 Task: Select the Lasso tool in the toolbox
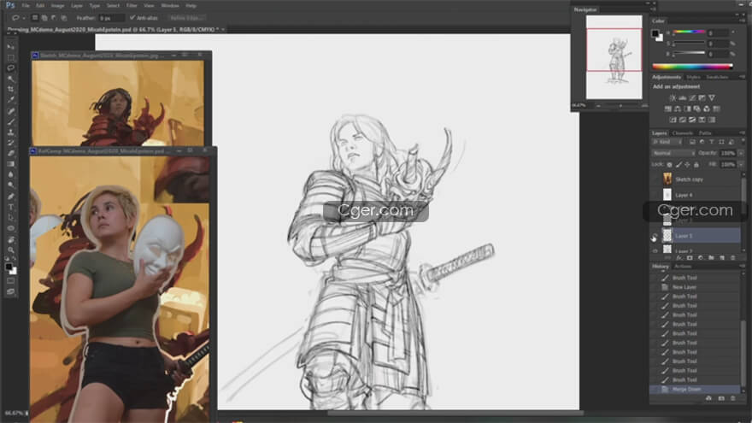coord(10,68)
